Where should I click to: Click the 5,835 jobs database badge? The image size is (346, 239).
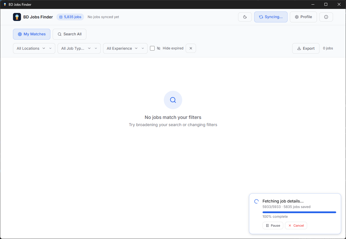tap(70, 17)
